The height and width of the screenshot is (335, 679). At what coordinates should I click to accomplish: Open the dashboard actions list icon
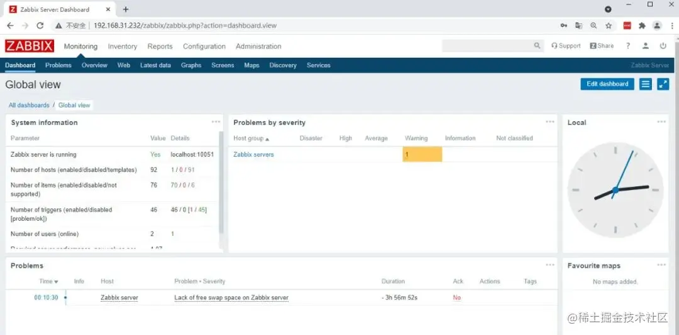point(646,84)
